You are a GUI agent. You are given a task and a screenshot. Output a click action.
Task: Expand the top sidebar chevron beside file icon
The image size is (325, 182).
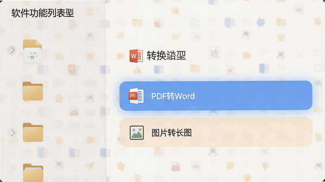coord(12,50)
